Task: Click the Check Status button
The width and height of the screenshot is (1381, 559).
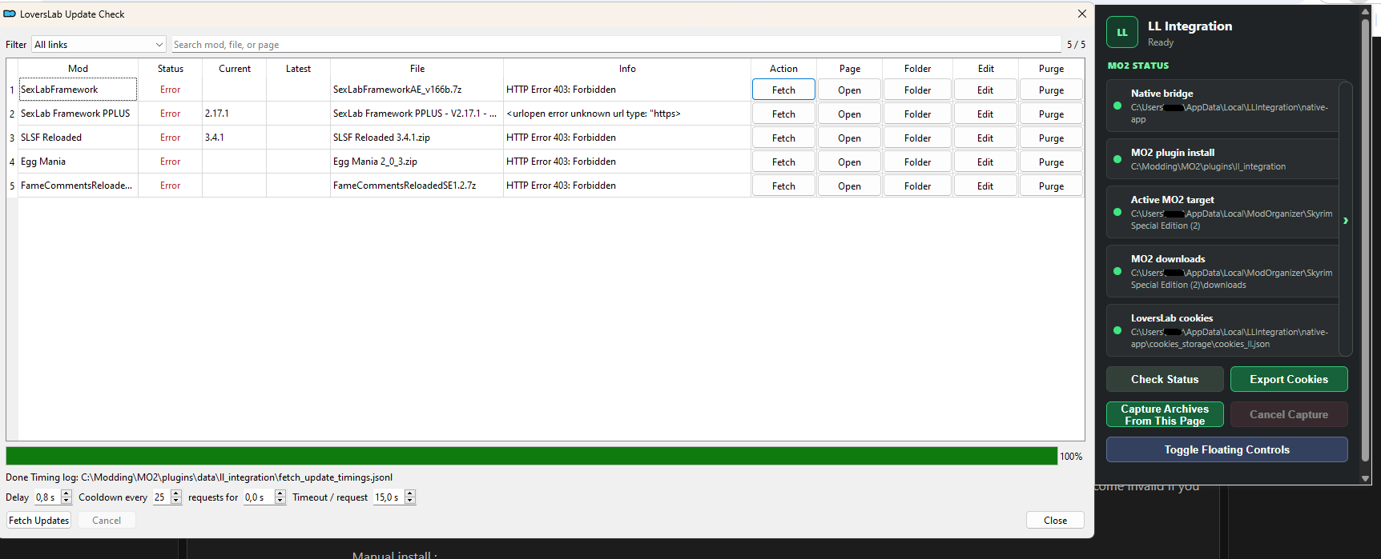Action: (x=1165, y=379)
